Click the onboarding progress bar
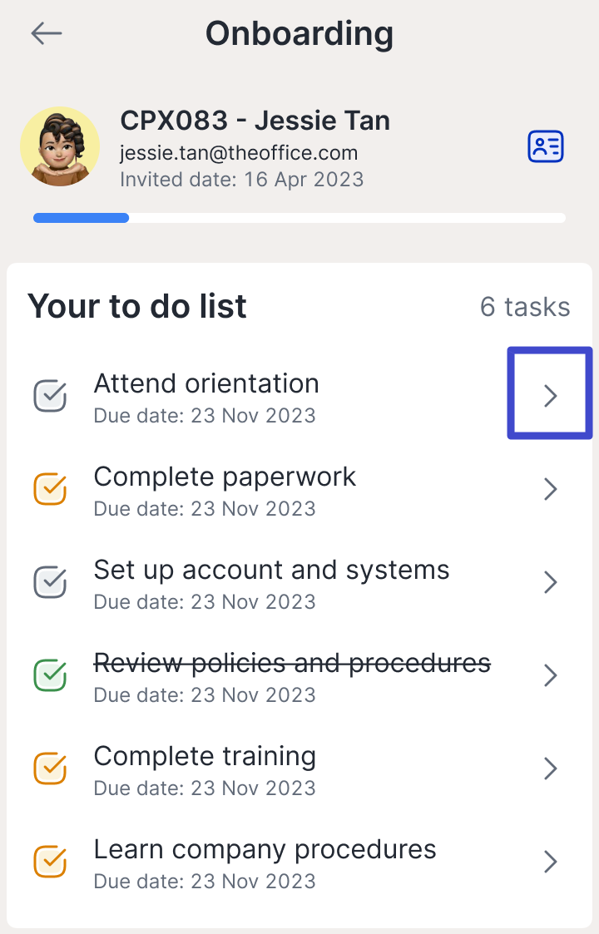599x934 pixels. coord(299,218)
